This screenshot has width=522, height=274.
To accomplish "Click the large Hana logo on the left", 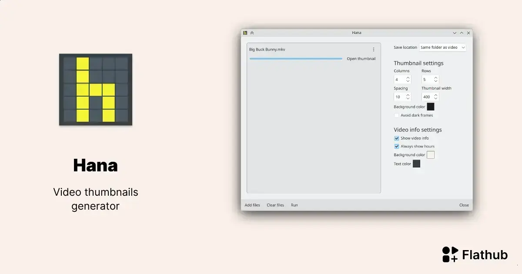I will (x=96, y=90).
